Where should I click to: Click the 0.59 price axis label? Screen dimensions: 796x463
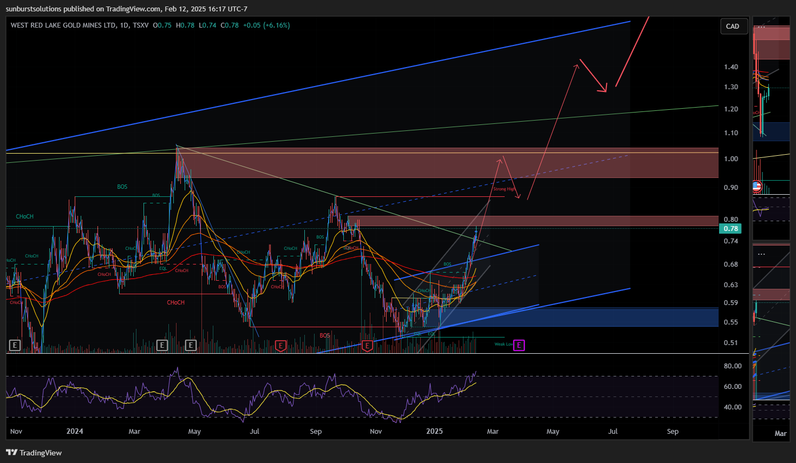[x=731, y=302]
